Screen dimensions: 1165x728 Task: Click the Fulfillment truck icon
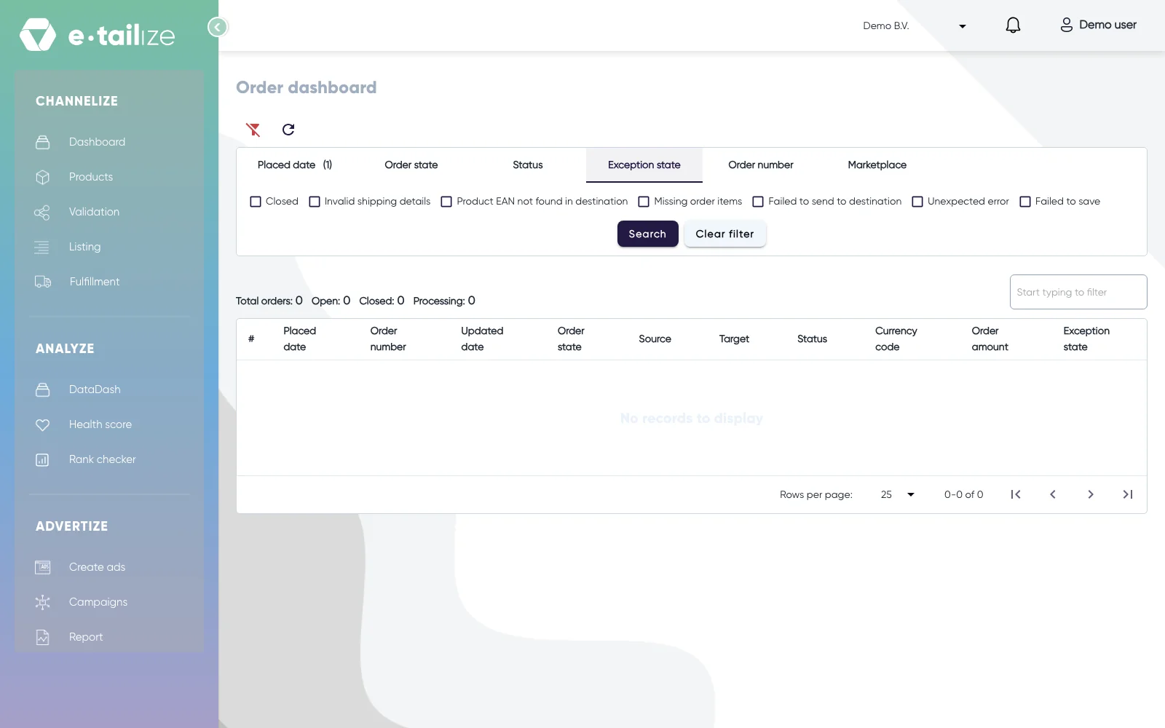tap(43, 282)
